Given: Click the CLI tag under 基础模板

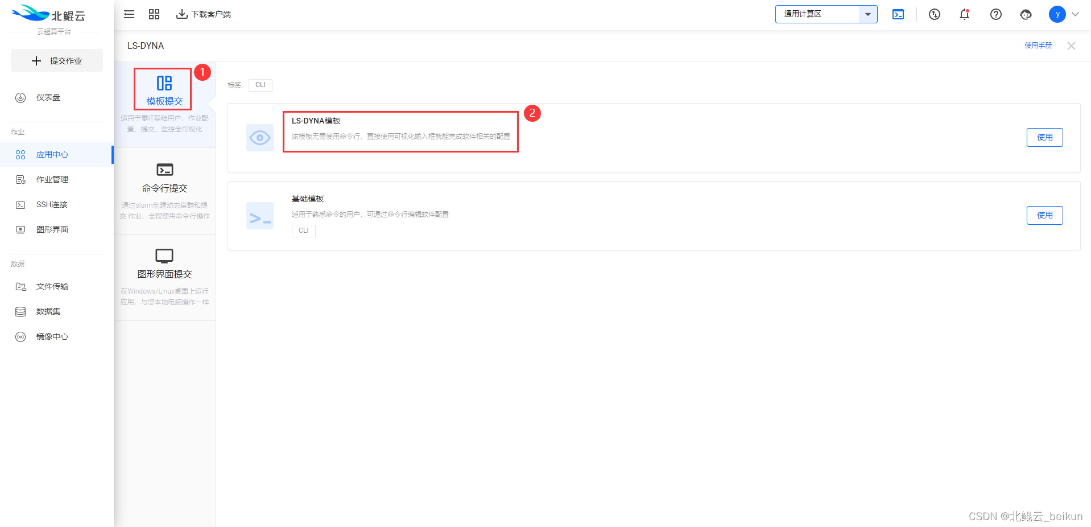Looking at the screenshot, I should click(304, 230).
